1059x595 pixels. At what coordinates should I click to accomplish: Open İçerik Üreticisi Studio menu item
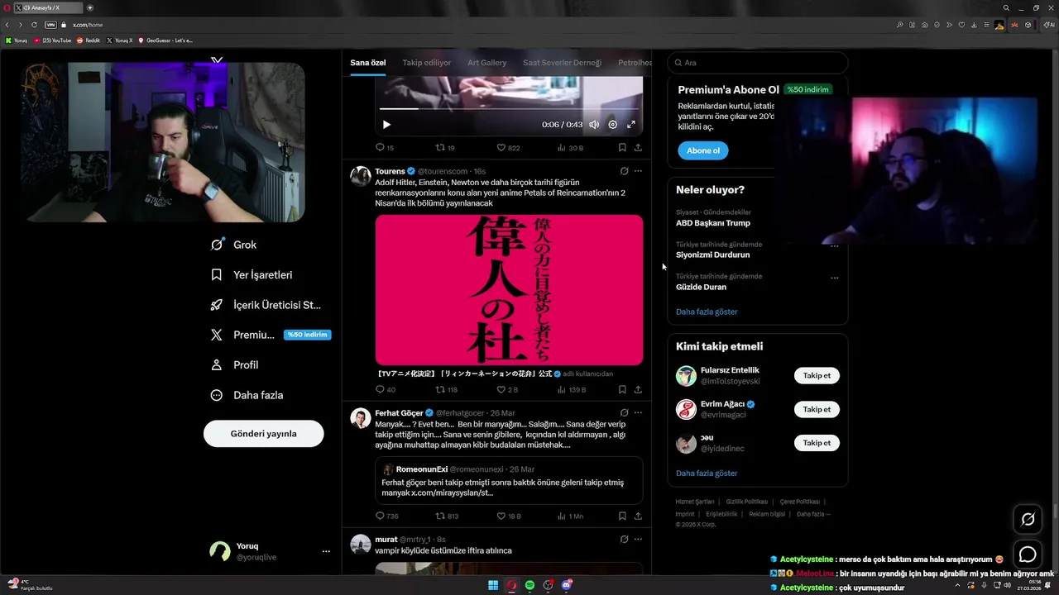266,305
